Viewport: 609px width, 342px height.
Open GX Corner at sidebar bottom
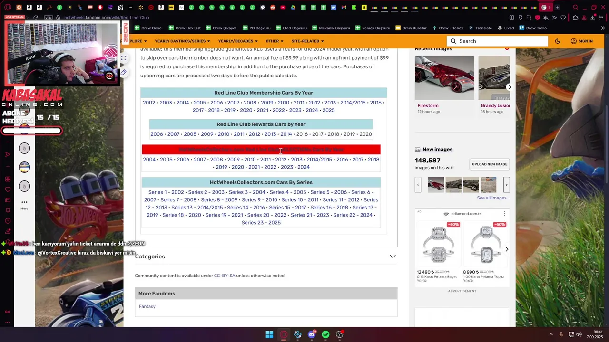[x=8, y=312]
